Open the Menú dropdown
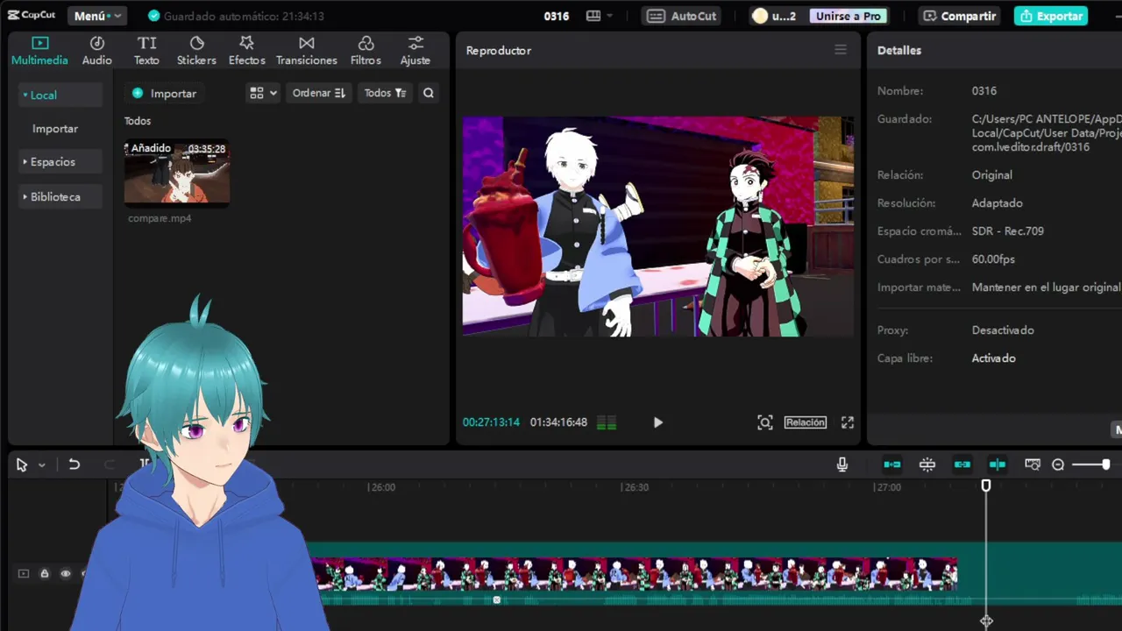Viewport: 1122px width, 631px height. pyautogui.click(x=96, y=16)
